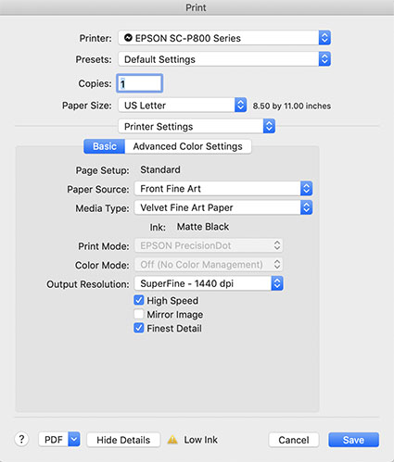The height and width of the screenshot is (462, 394).
Task: Click into the Copies input field
Action: [140, 83]
